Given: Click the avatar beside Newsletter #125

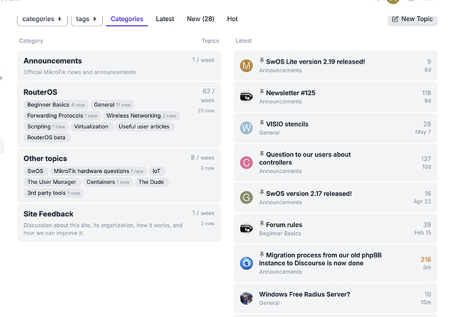Looking at the screenshot, I should (x=246, y=97).
